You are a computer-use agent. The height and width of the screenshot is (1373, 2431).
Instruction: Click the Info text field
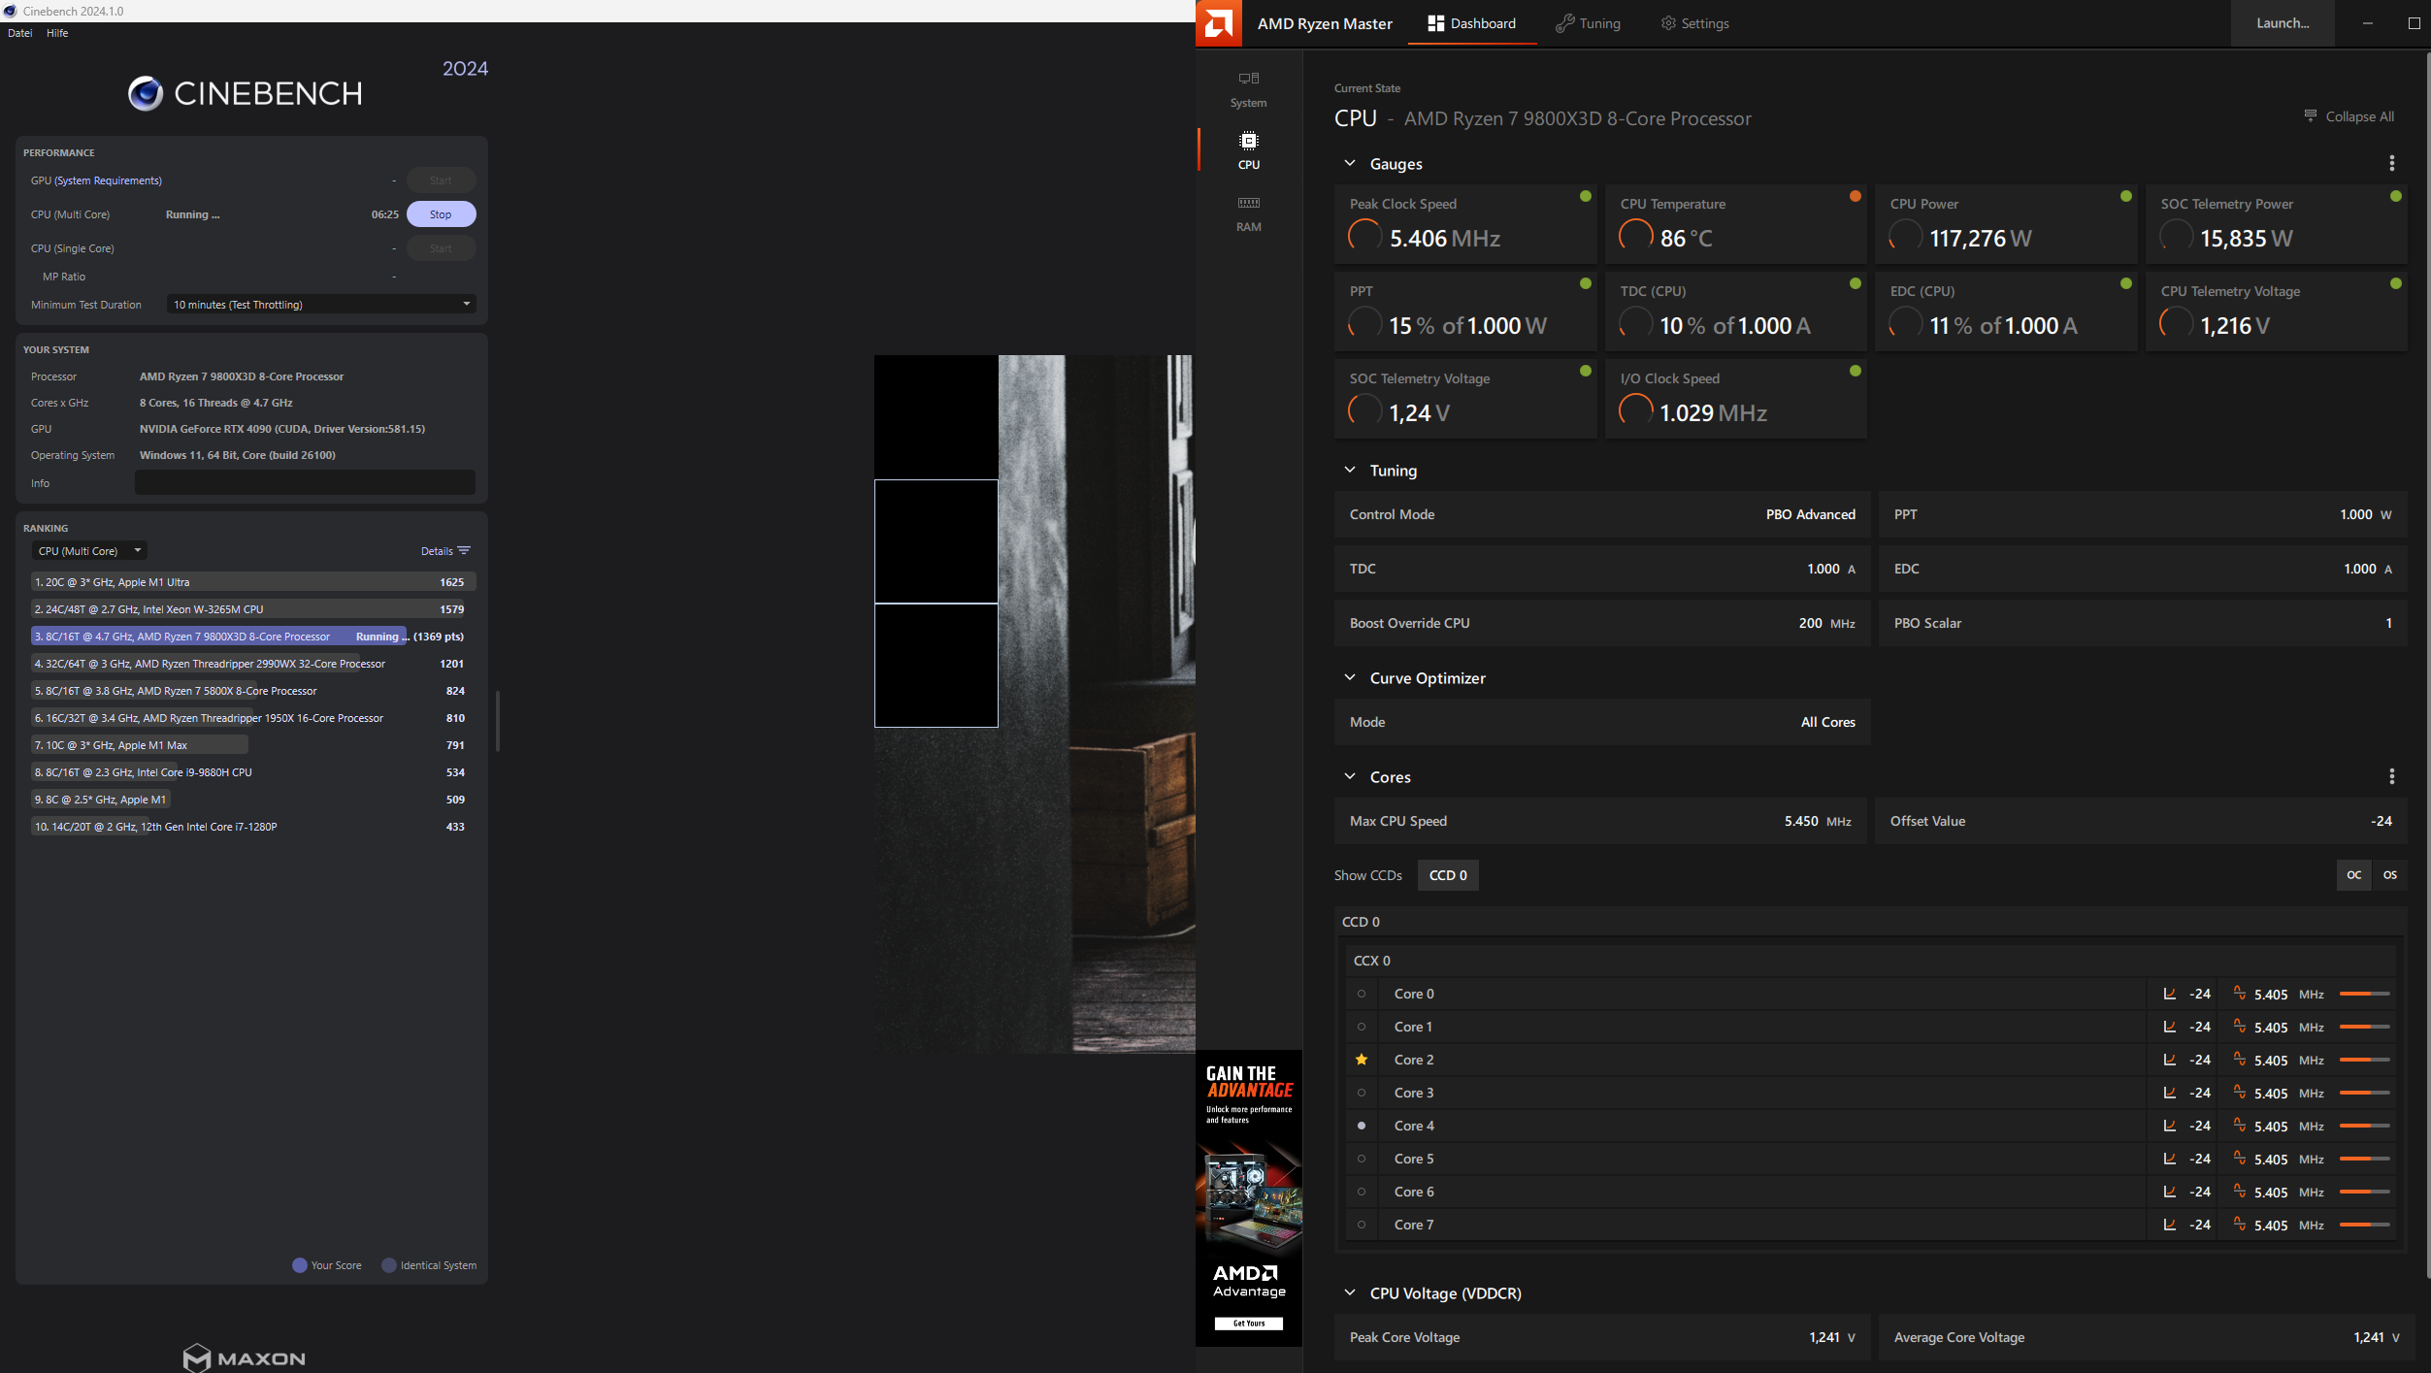click(x=305, y=483)
